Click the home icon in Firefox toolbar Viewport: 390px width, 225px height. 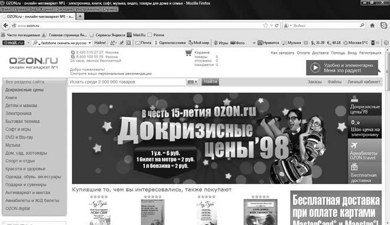[x=372, y=25]
